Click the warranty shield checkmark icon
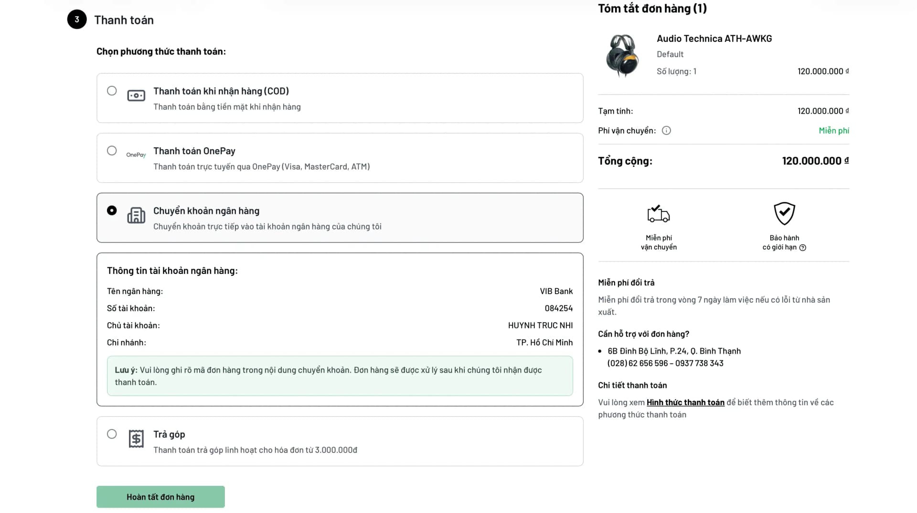The width and height of the screenshot is (917, 513). pyautogui.click(x=784, y=213)
